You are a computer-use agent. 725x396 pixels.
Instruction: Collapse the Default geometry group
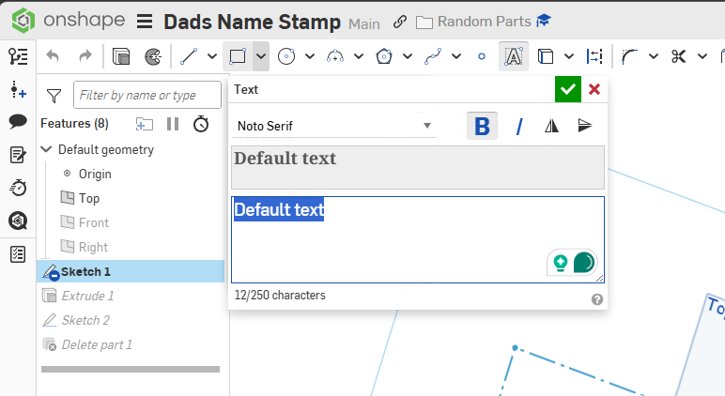(46, 149)
